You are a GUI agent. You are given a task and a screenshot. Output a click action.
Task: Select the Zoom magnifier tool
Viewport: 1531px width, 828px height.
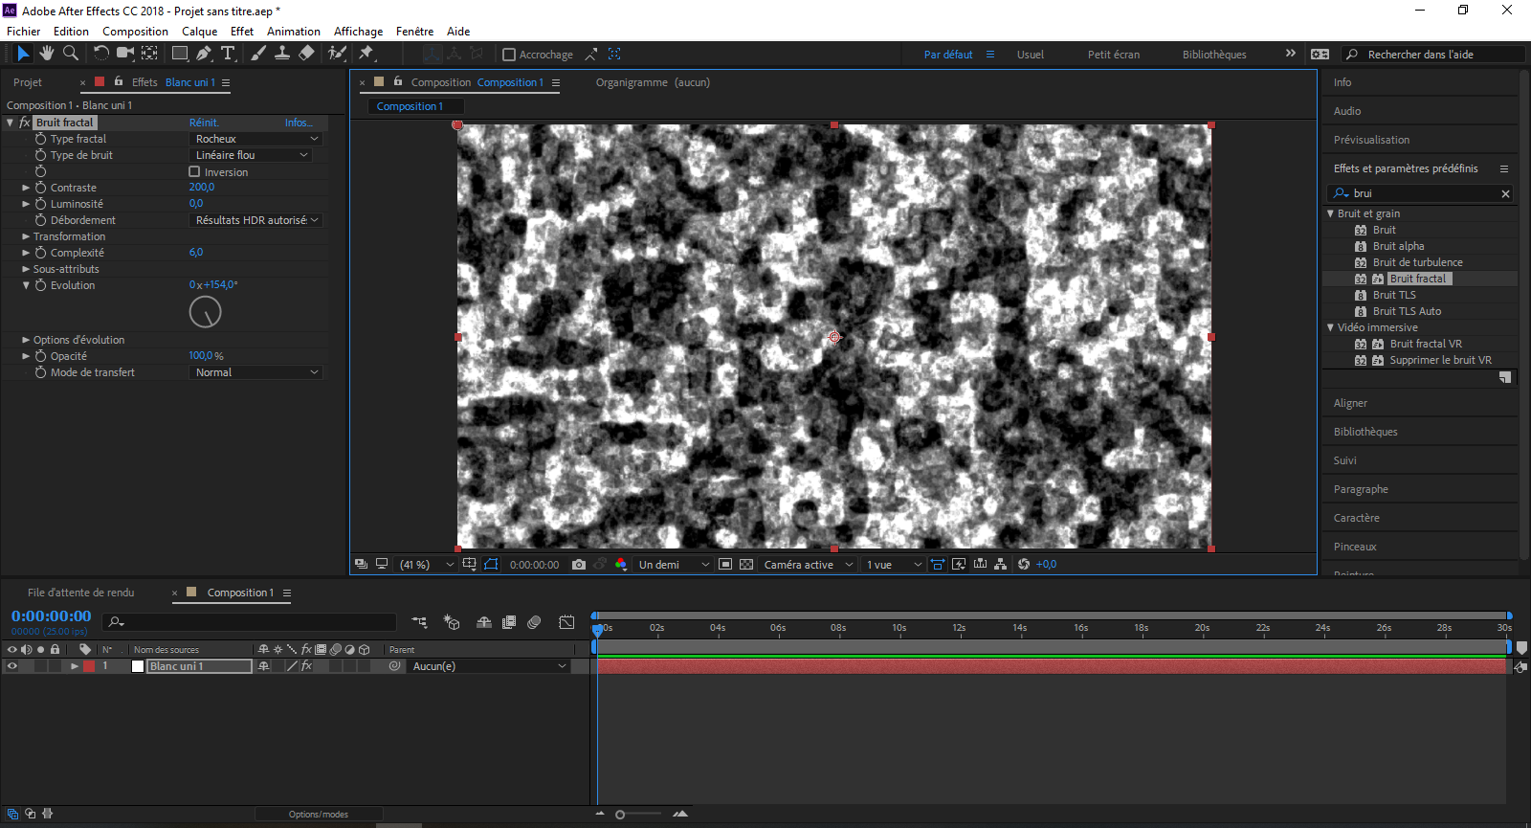coord(70,54)
